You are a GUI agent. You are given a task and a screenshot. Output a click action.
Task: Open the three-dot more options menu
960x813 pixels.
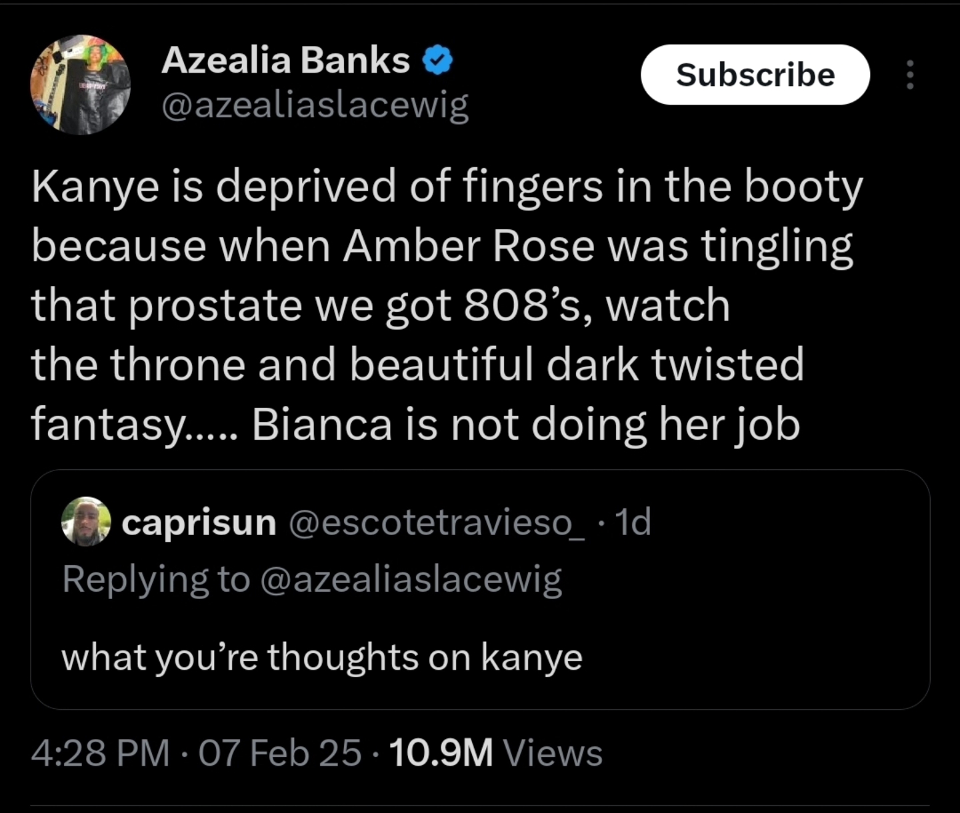(x=909, y=75)
